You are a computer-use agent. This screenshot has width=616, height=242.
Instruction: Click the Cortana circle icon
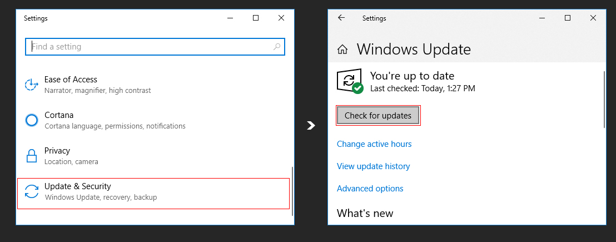coord(32,120)
